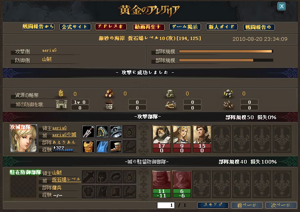Select the hooded helmet equipment icon
Screen dimensions: 300x212
coord(102,132)
